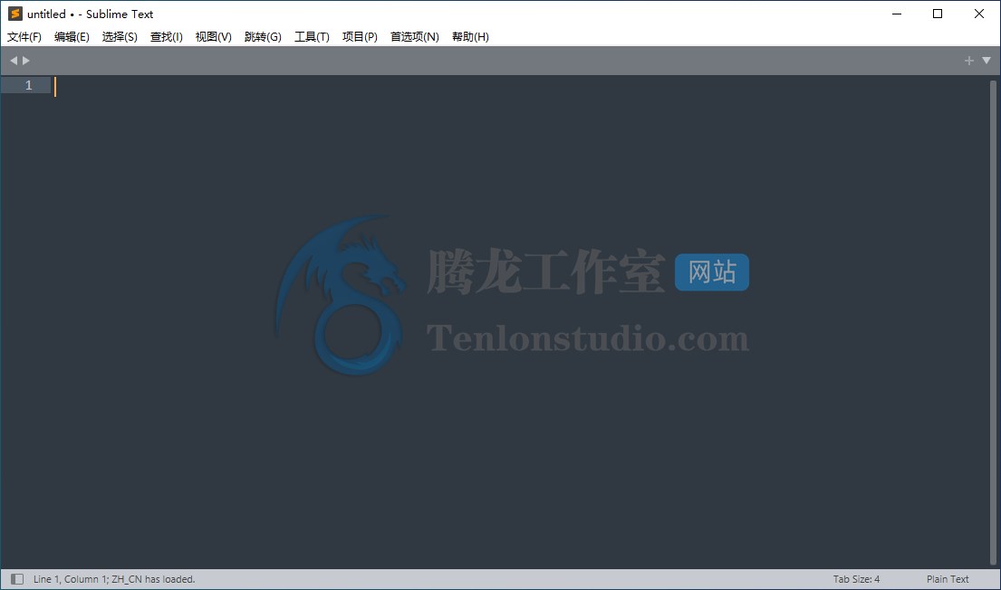Open the Tab Size: 4 selector
Image resolution: width=1001 pixels, height=590 pixels.
pos(856,579)
